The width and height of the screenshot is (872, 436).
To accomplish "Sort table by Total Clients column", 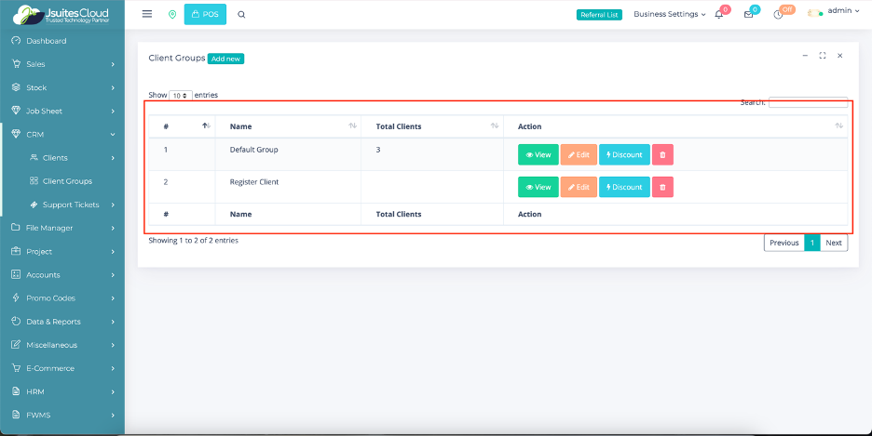I will click(494, 126).
